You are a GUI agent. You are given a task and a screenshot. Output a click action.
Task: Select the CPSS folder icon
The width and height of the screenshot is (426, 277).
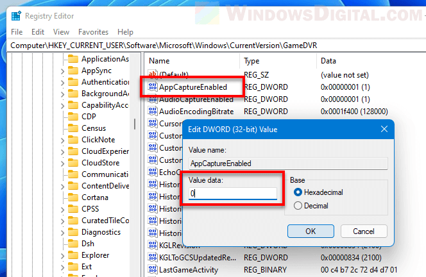pos(73,209)
